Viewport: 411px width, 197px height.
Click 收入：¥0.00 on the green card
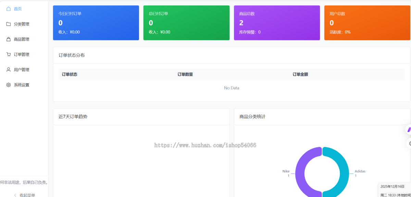point(159,32)
